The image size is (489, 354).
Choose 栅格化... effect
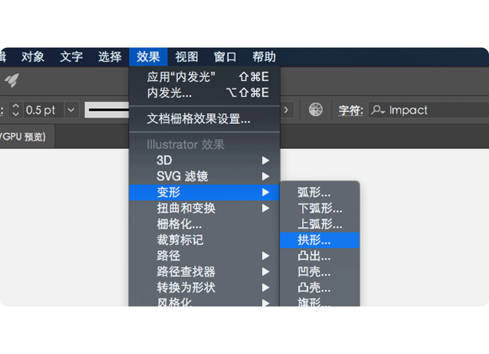coord(205,224)
